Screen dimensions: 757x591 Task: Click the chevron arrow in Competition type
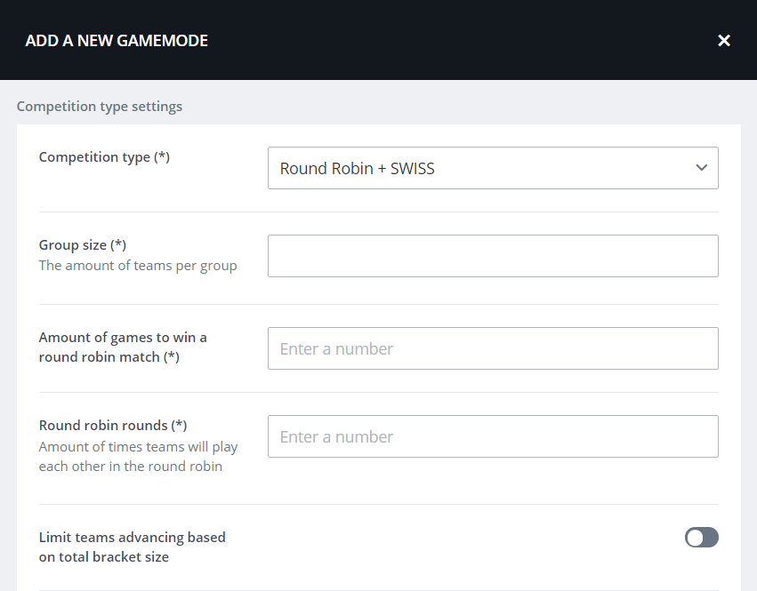coord(701,168)
